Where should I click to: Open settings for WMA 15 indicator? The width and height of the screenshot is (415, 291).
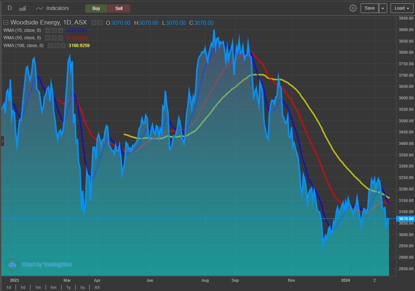pyautogui.click(x=54, y=30)
